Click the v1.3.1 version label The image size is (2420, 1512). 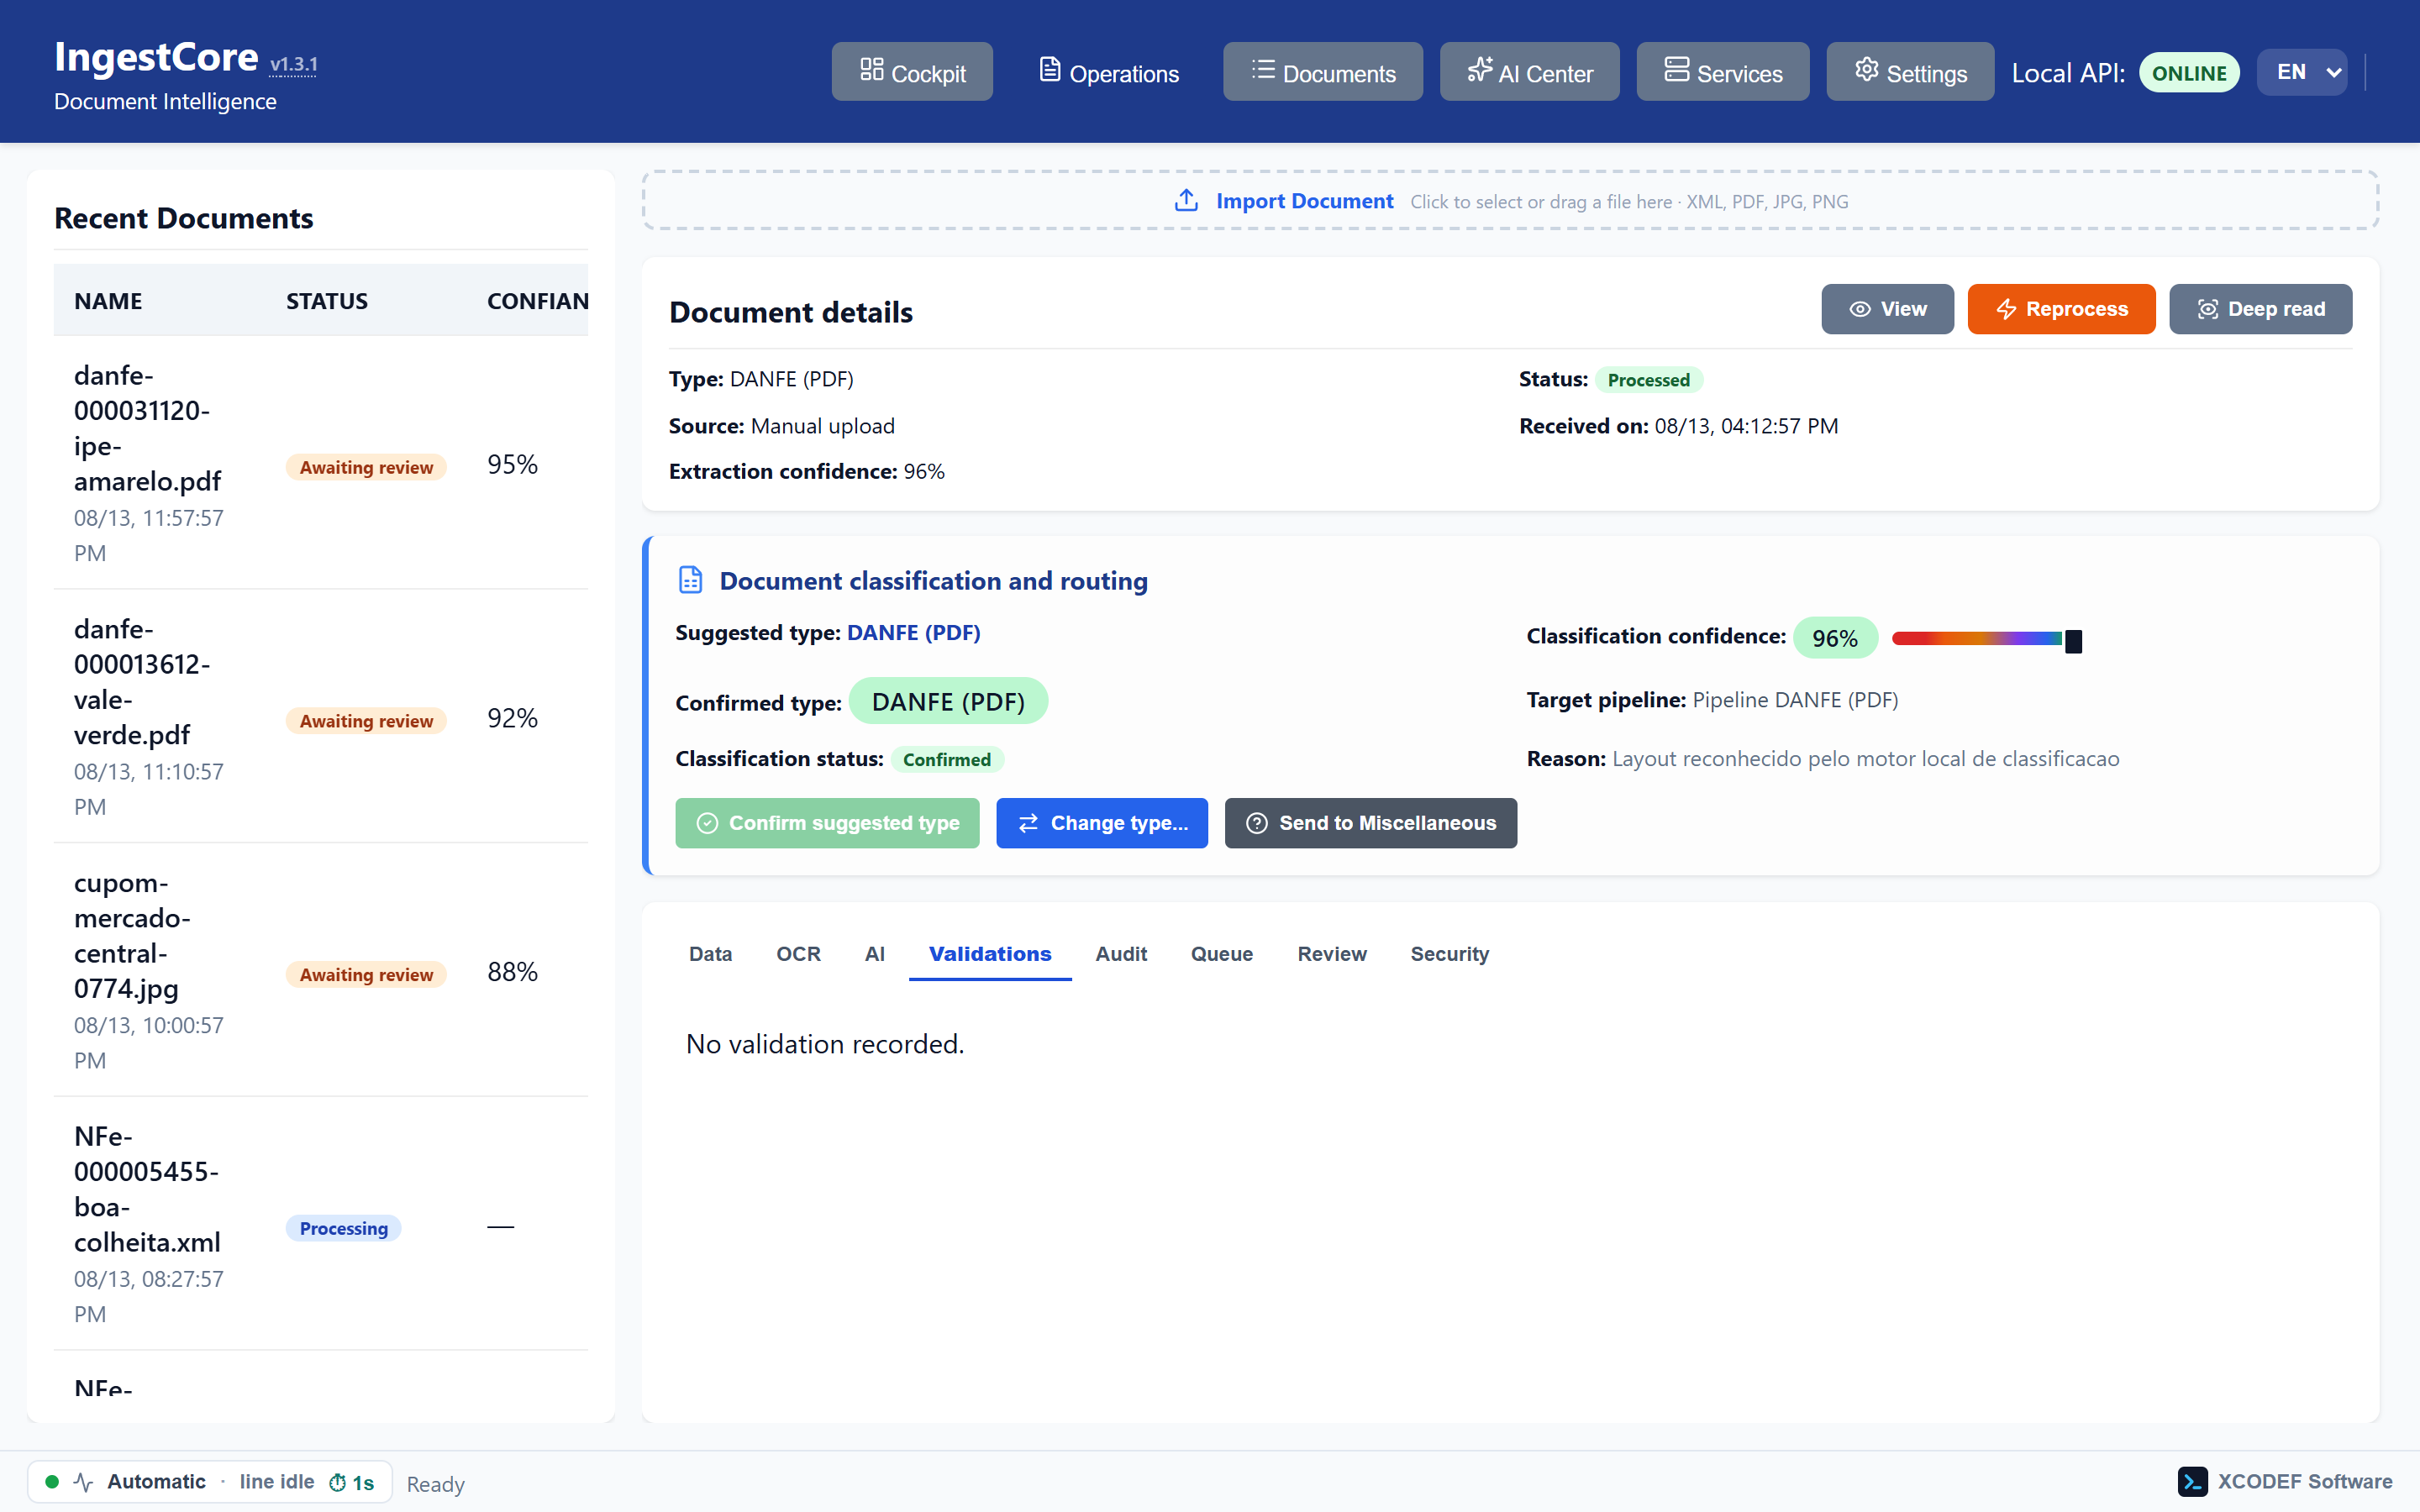tap(293, 65)
